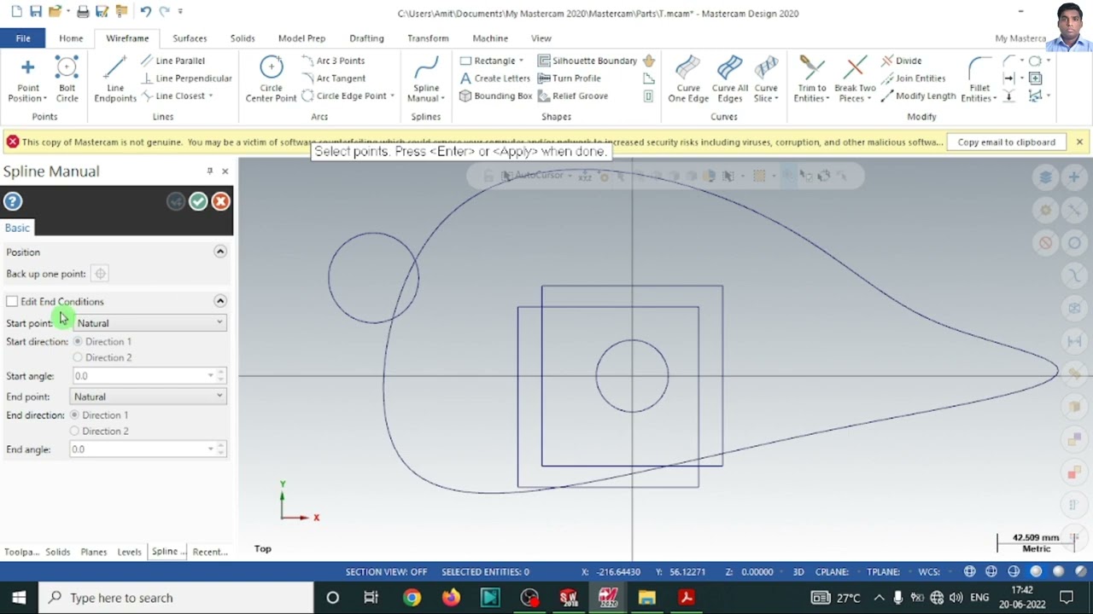Image resolution: width=1093 pixels, height=614 pixels.
Task: Open the Spline Manual tool
Action: tap(425, 79)
